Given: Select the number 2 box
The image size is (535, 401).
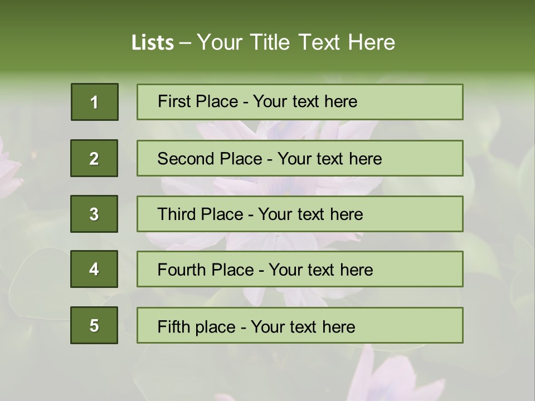Looking at the screenshot, I should click(94, 158).
